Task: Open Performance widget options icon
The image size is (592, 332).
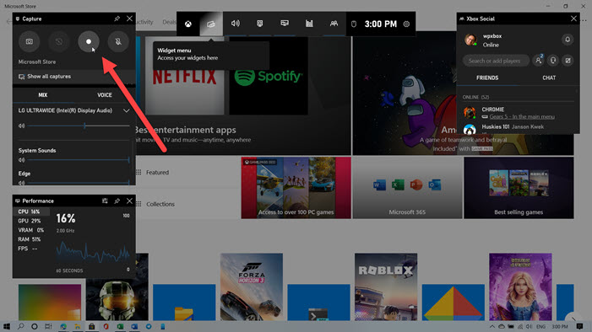Action: (x=105, y=201)
